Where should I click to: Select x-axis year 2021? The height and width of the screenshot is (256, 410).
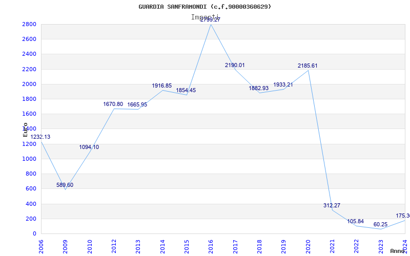point(332,247)
